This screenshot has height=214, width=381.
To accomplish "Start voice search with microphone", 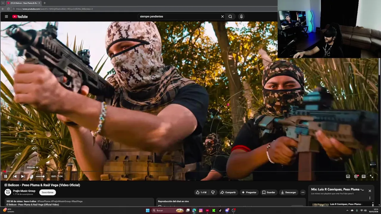I will tap(241, 17).
